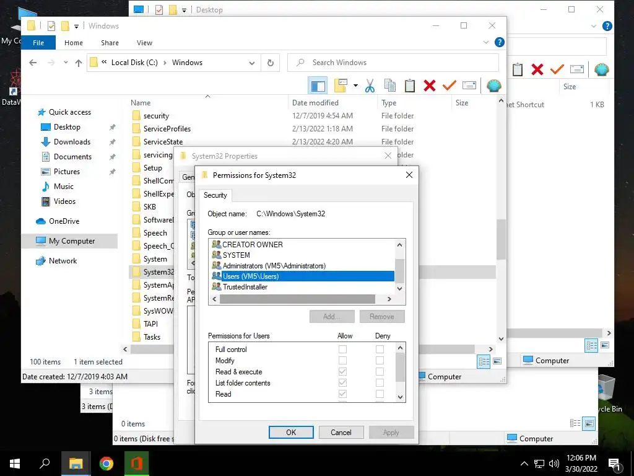Screen dimensions: 634x476
Task: Expand the address bar history dropdown
Action: (x=252, y=63)
